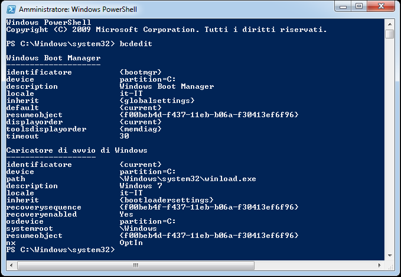Click the "OptIn" value for nx
The width and height of the screenshot is (401, 277).
tap(131, 243)
